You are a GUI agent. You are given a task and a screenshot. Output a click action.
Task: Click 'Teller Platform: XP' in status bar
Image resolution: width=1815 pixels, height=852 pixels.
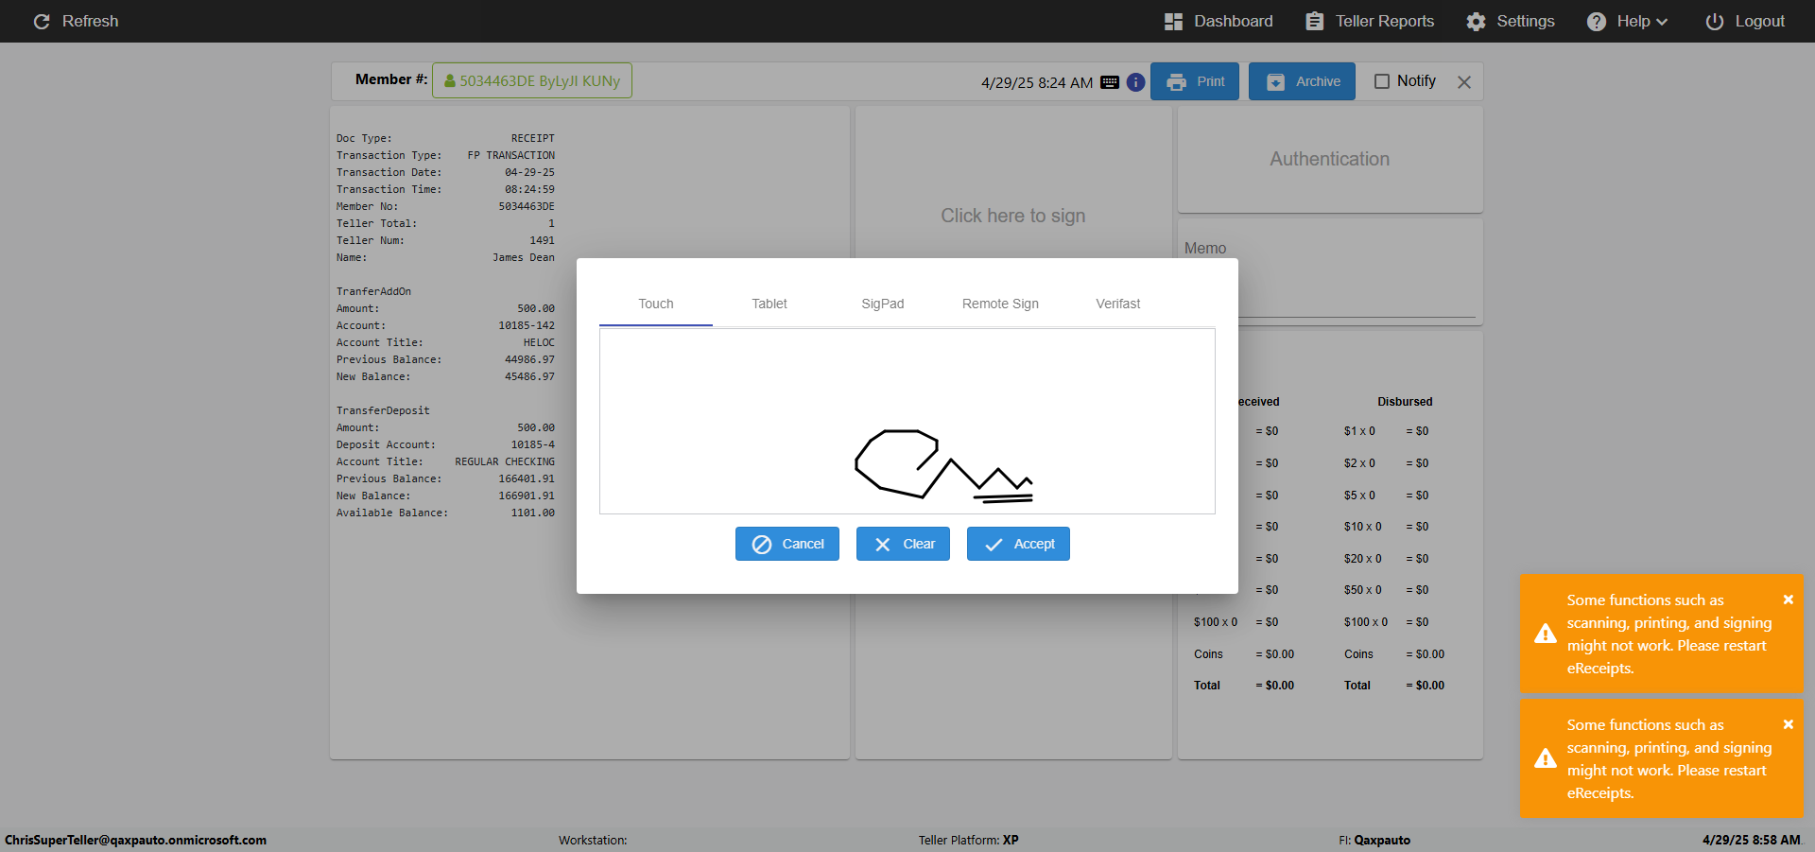click(968, 840)
